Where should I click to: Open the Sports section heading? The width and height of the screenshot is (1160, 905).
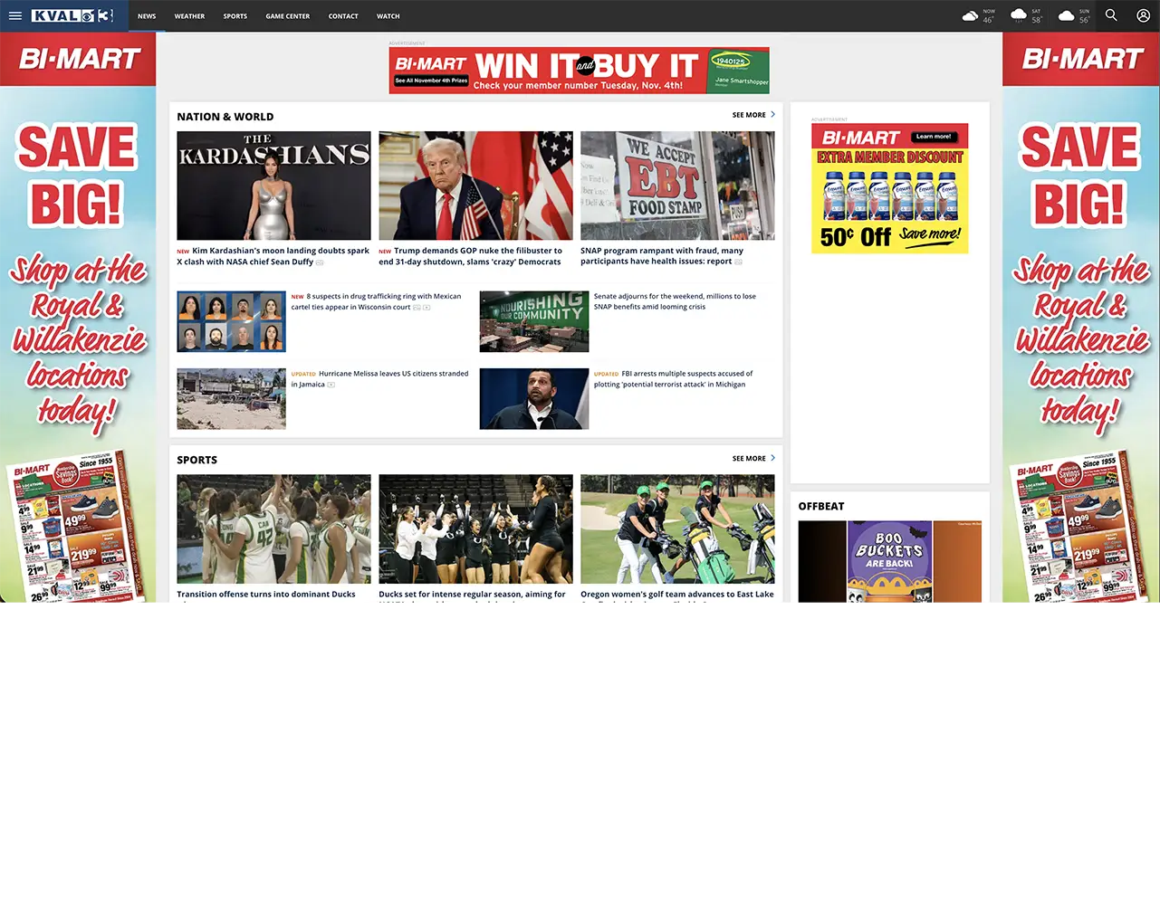[x=197, y=460]
